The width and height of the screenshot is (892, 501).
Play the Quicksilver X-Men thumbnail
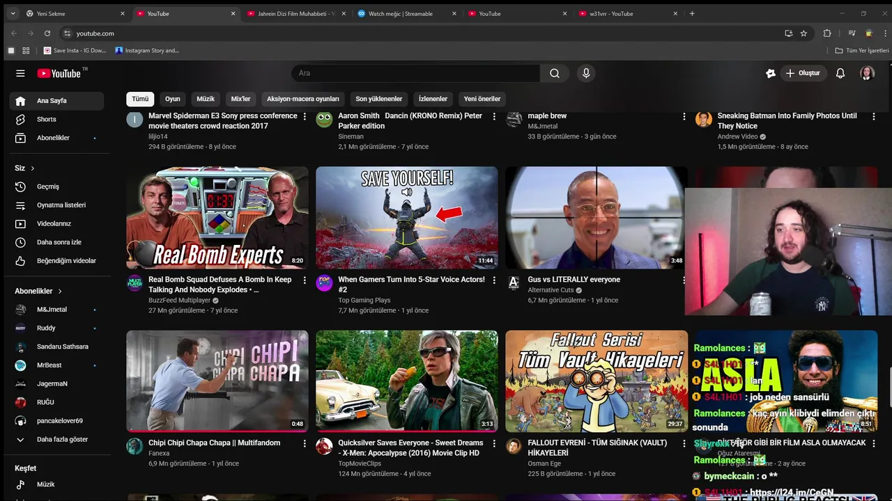407,381
